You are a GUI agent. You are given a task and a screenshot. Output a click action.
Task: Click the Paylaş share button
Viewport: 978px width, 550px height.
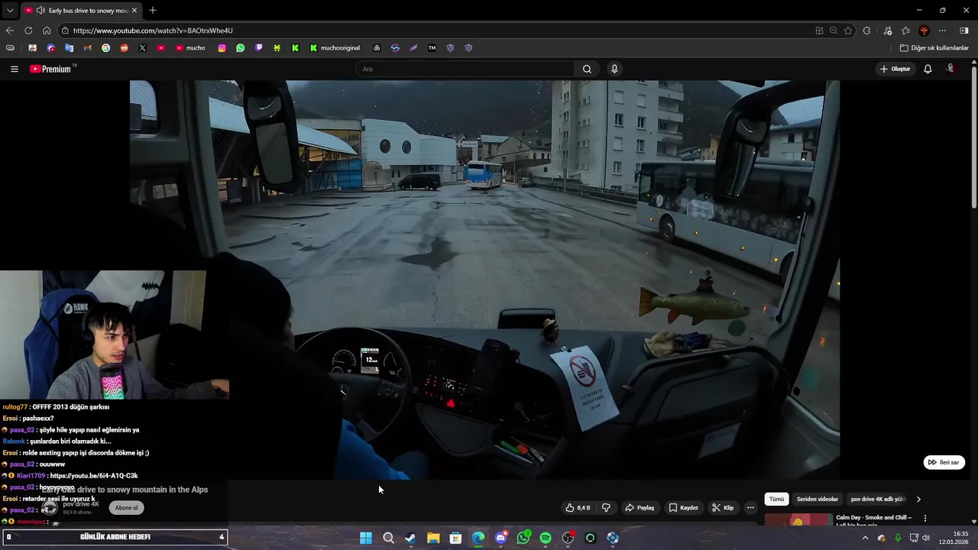(x=640, y=507)
